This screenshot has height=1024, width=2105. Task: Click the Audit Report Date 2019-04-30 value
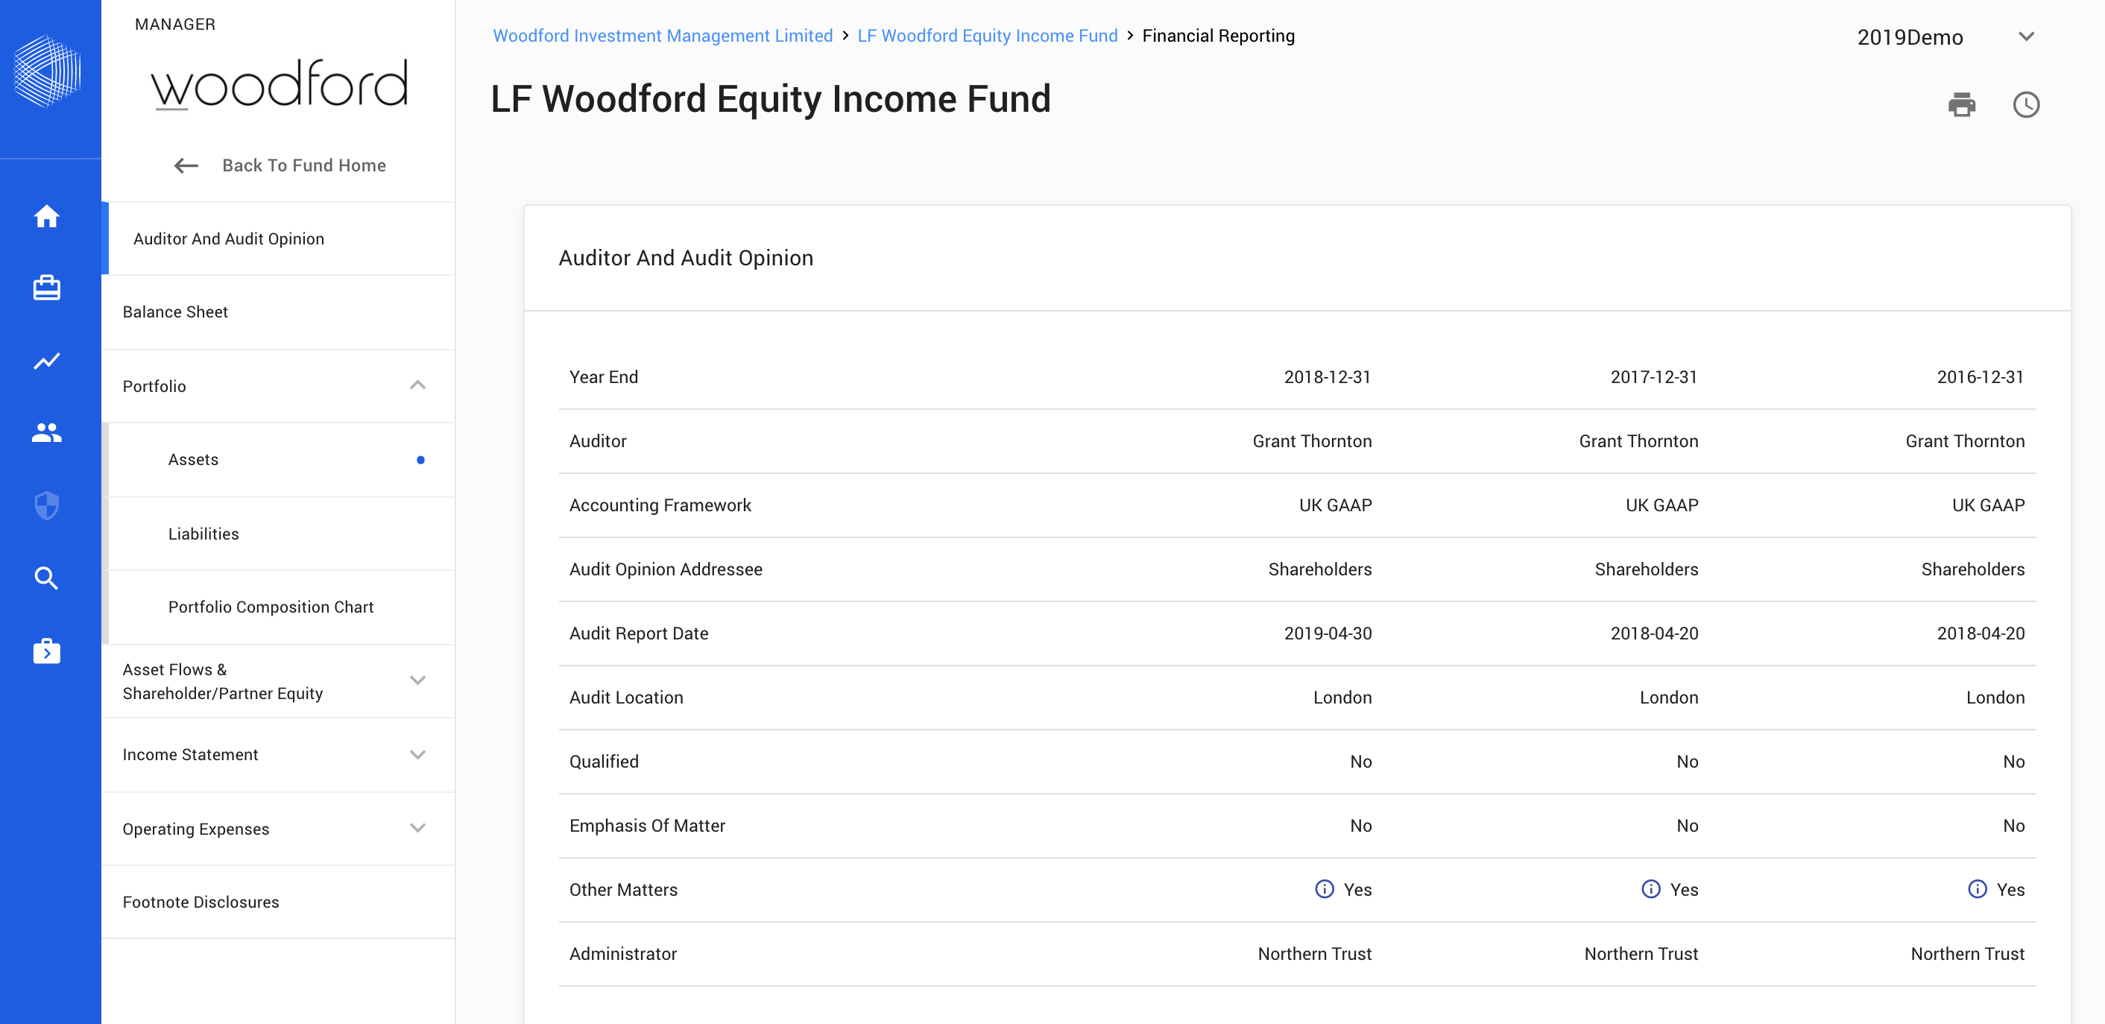pos(1327,633)
